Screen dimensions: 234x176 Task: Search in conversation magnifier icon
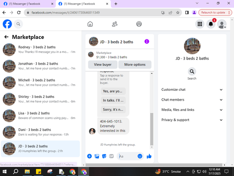pos(192,72)
